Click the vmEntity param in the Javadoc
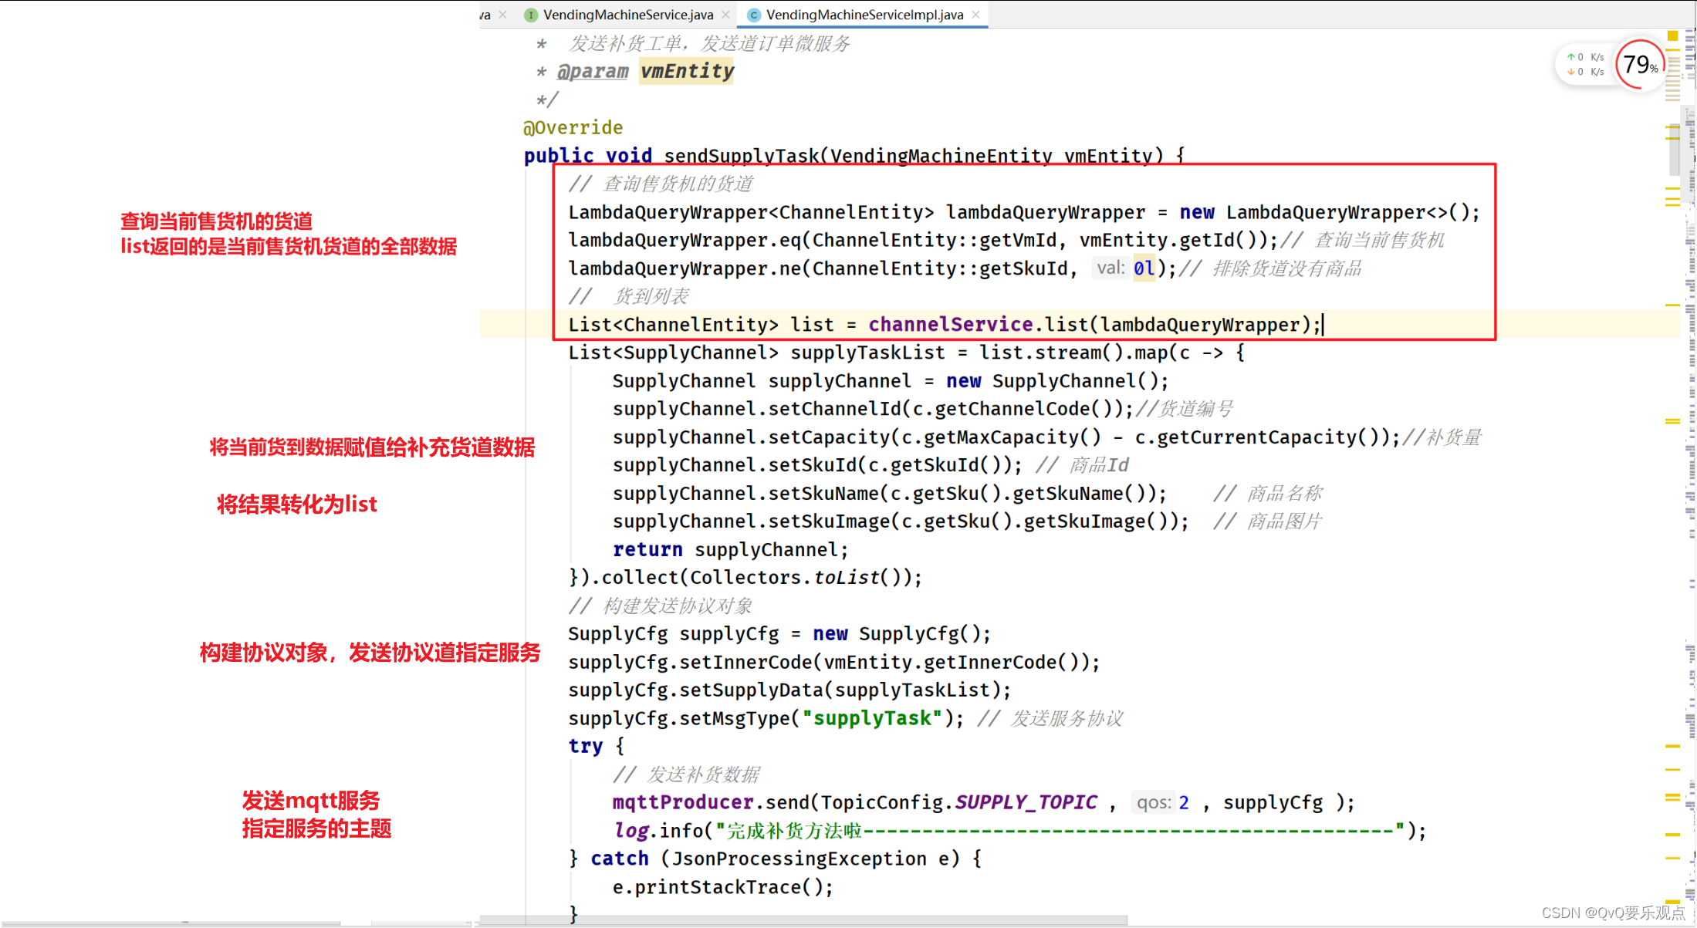Viewport: 1697px width, 928px height. click(687, 71)
